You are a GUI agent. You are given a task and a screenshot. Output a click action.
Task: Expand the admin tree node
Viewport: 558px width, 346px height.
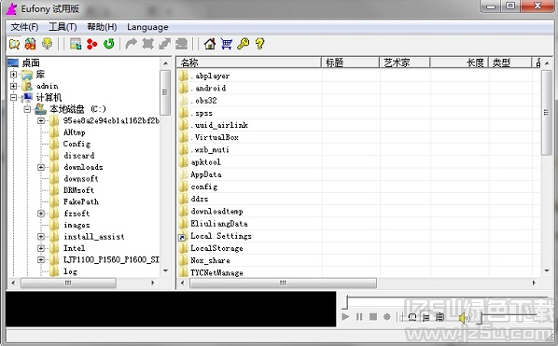click(x=13, y=86)
